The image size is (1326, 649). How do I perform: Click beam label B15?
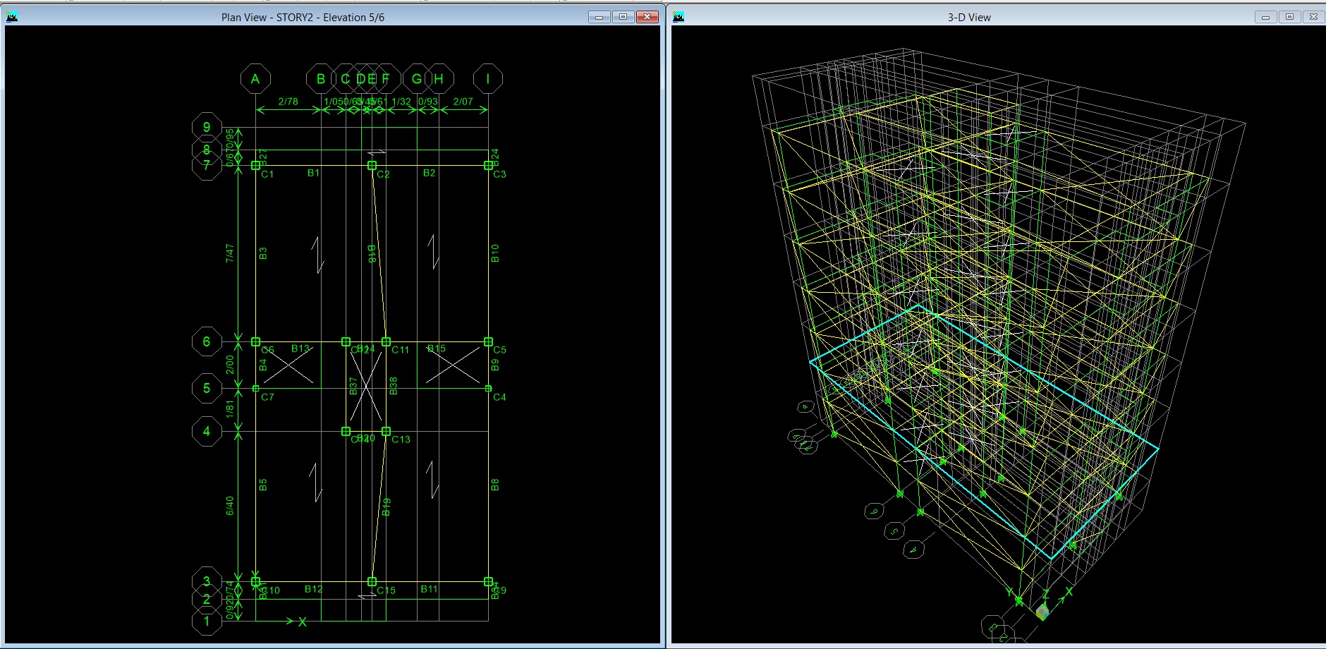coord(437,348)
